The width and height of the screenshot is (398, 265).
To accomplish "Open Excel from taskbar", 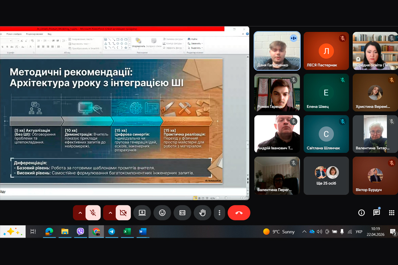I will 127,231.
